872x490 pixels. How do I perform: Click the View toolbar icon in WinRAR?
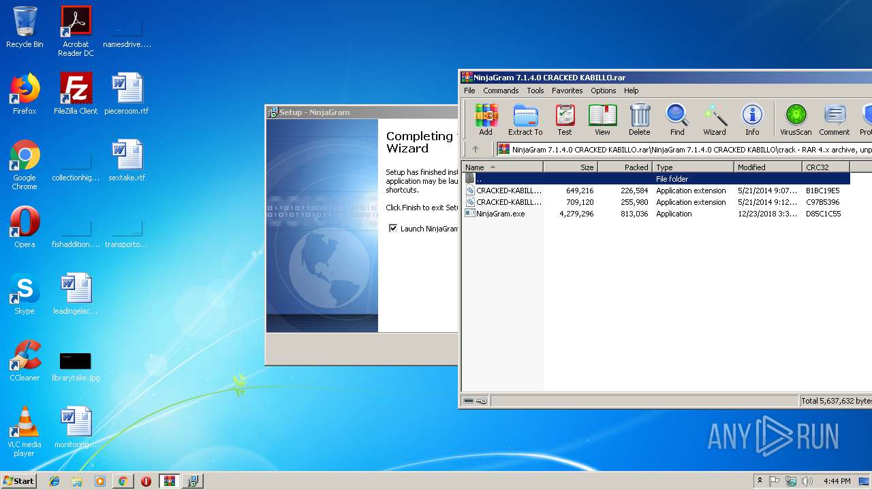pyautogui.click(x=602, y=120)
